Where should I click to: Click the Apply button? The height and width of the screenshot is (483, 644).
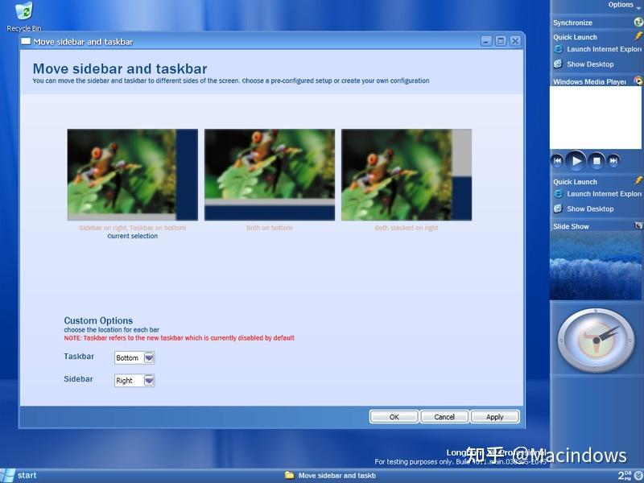point(495,416)
